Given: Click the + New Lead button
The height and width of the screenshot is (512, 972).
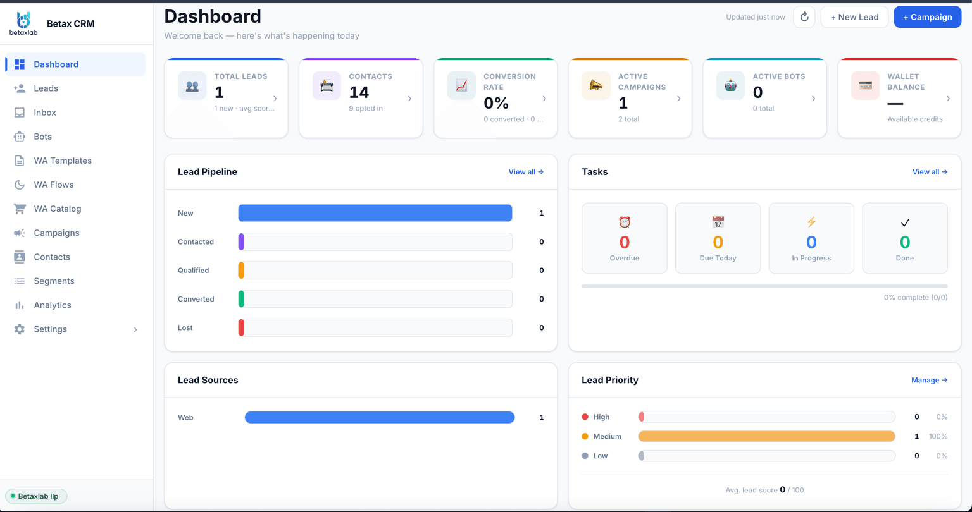Looking at the screenshot, I should 854,17.
